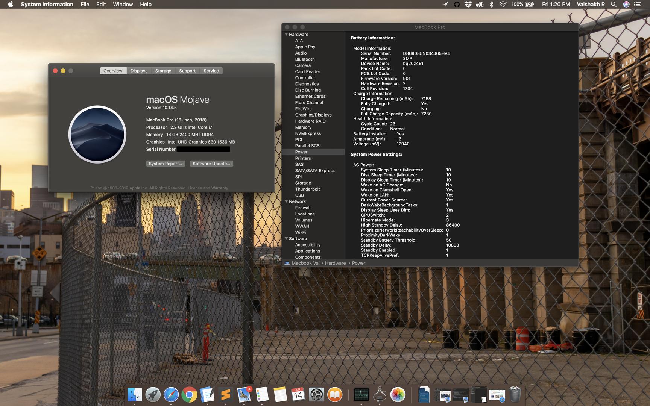Click Bluetooth status icon in menu bar

[491, 4]
